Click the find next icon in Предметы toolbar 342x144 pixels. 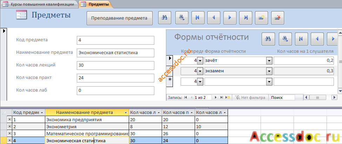(182, 17)
